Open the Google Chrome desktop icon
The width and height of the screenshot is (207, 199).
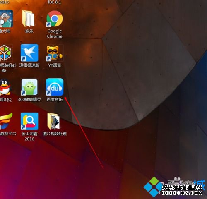click(x=55, y=19)
